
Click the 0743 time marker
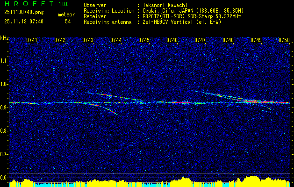click(x=88, y=40)
